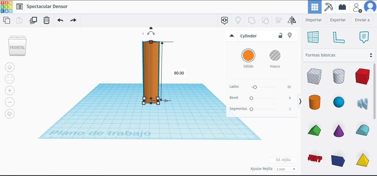The width and height of the screenshot is (377, 176).
Task: Pick the yellow Pyramid shape
Action: pos(363,160)
